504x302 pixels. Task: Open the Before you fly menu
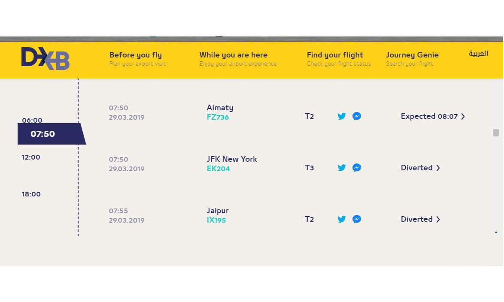[136, 55]
